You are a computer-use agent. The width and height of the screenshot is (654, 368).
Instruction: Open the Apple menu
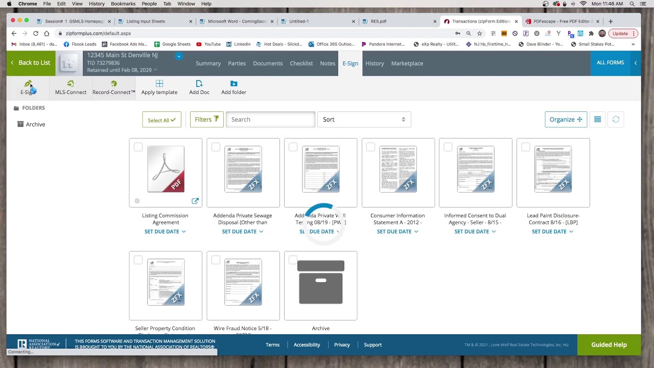coord(9,4)
